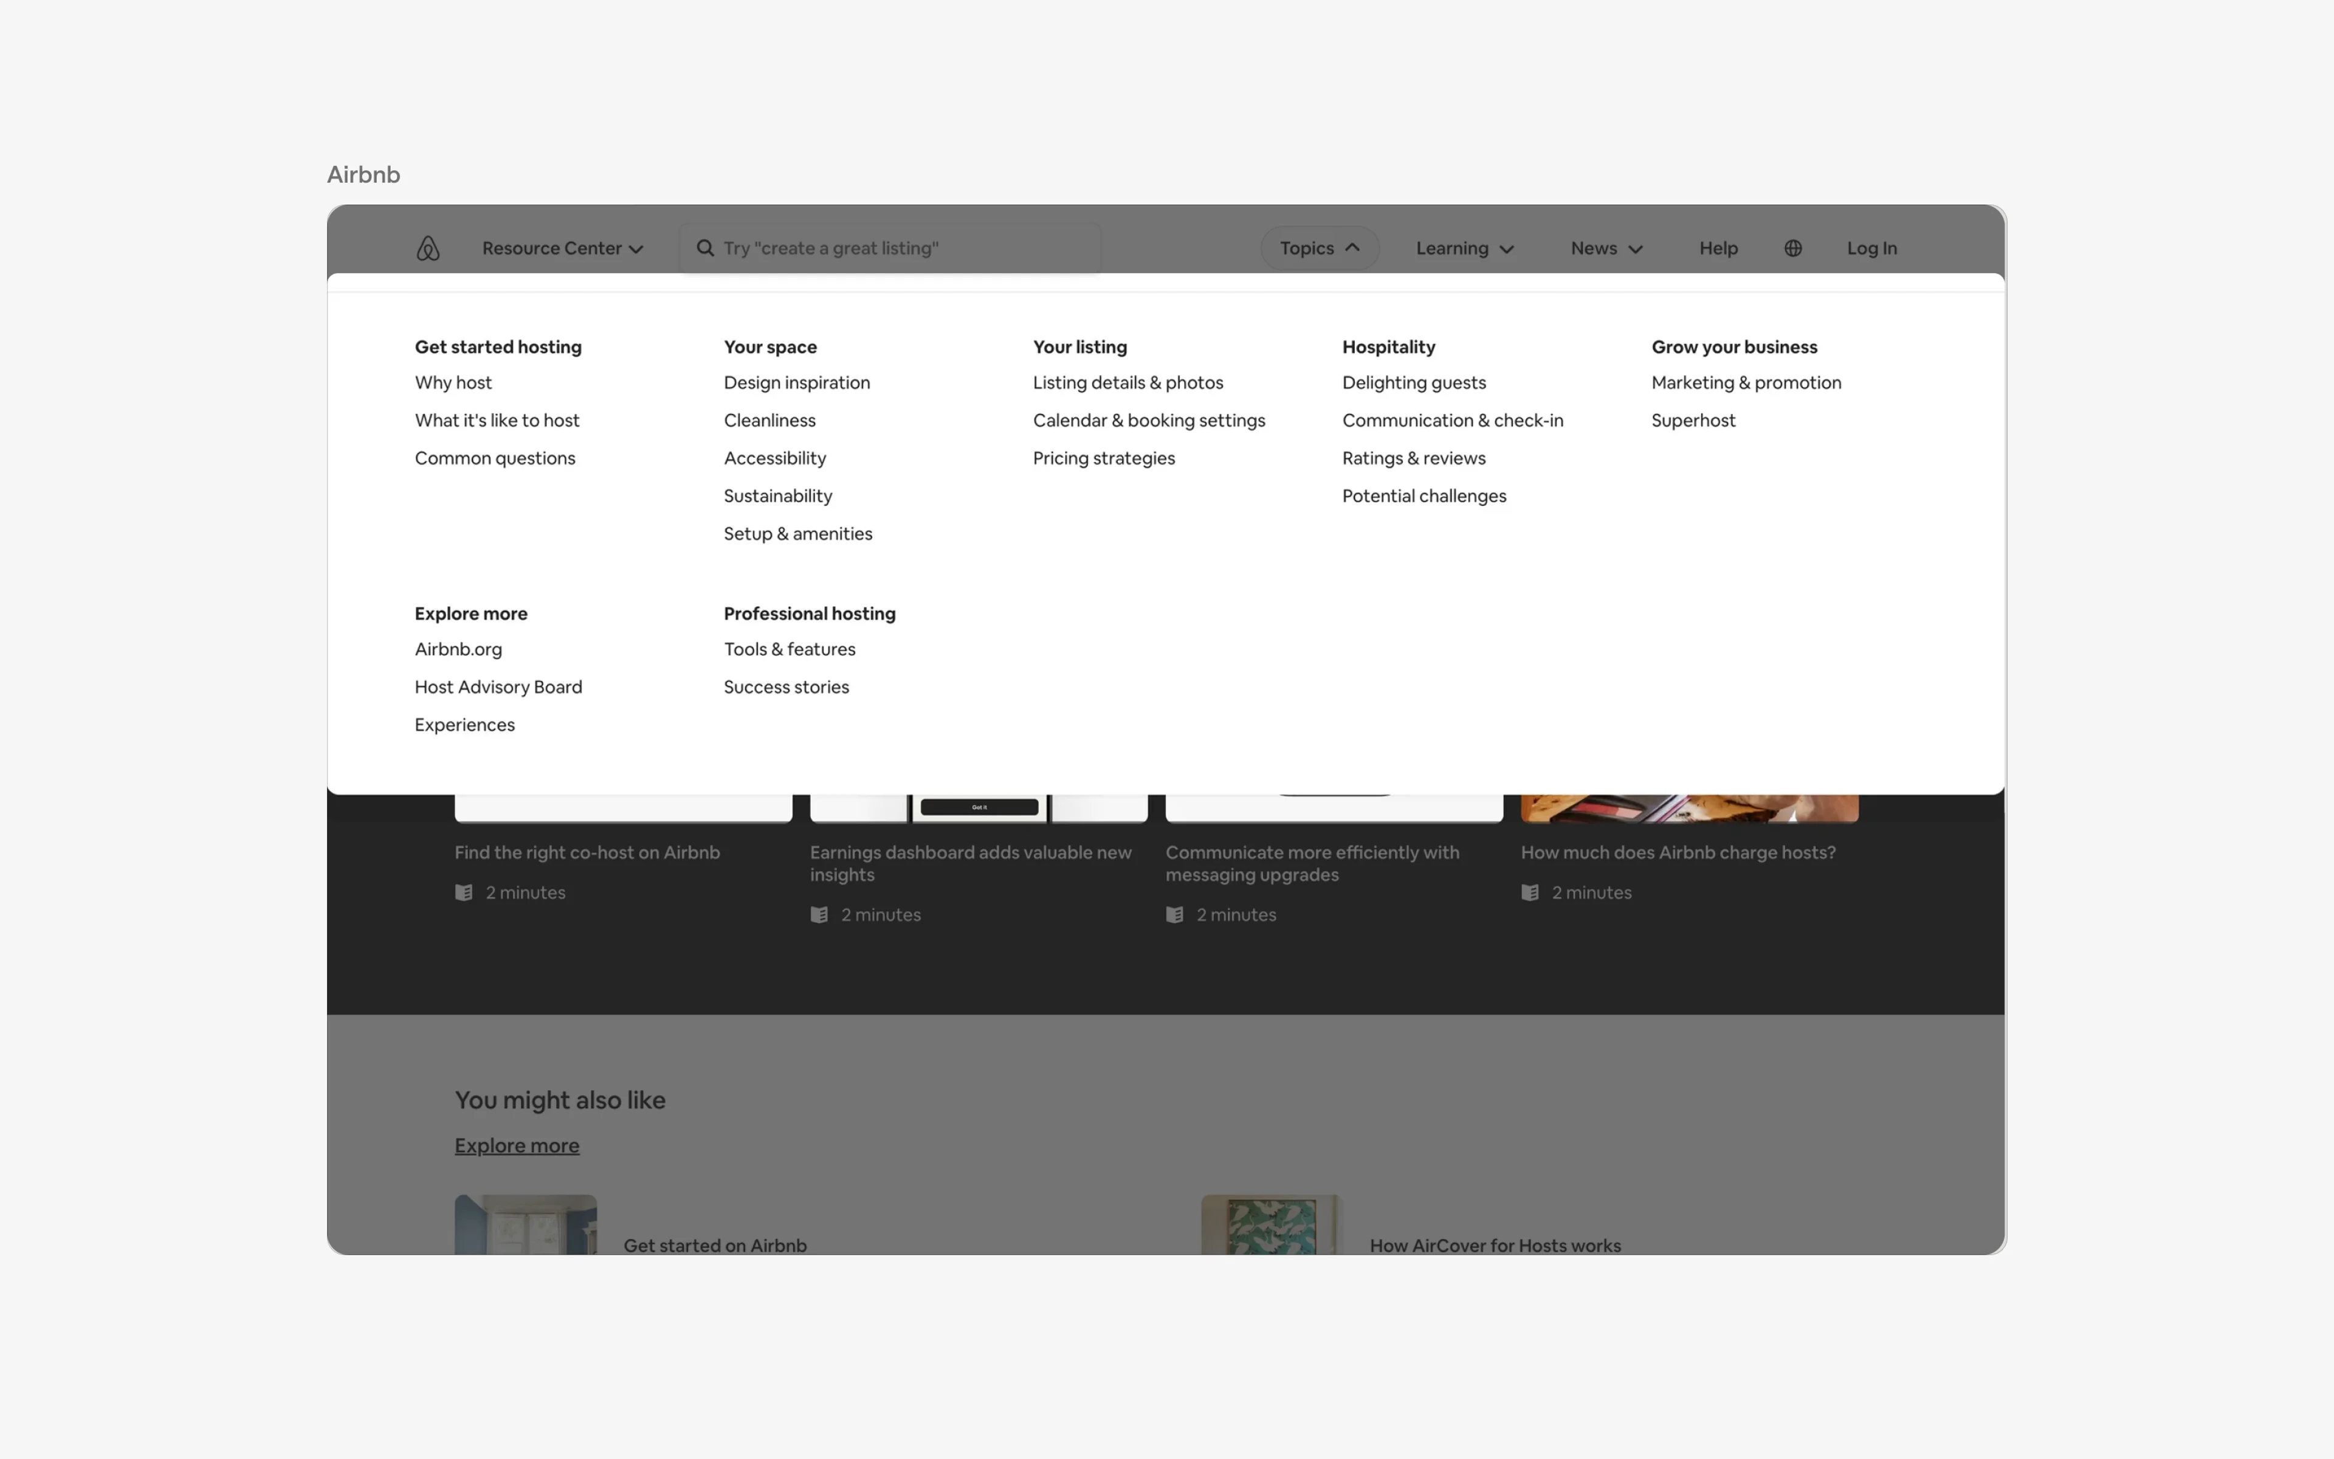Open the Why host link
This screenshot has width=2334, height=1459.
(x=453, y=382)
